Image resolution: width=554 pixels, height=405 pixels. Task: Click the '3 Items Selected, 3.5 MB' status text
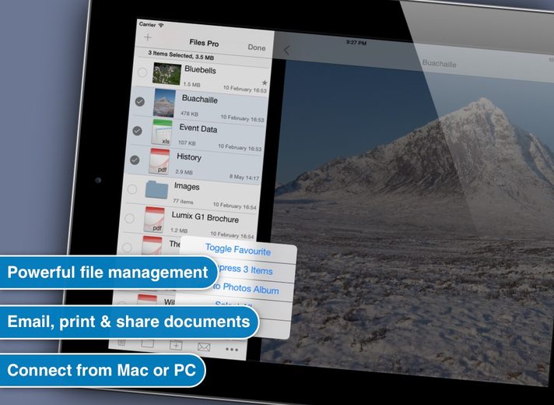(181, 55)
